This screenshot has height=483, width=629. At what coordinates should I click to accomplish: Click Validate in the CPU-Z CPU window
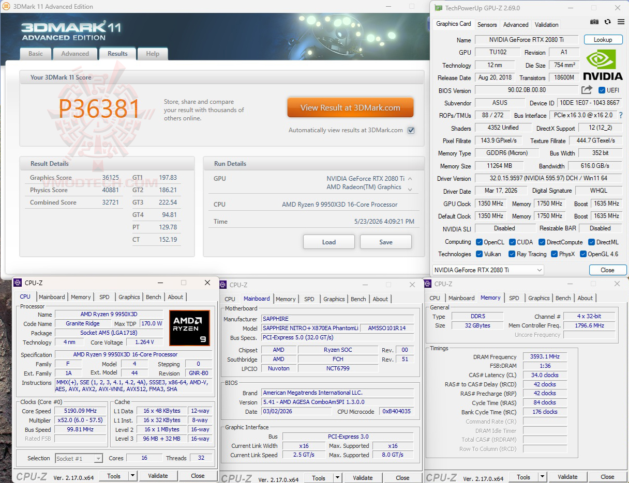(x=158, y=476)
